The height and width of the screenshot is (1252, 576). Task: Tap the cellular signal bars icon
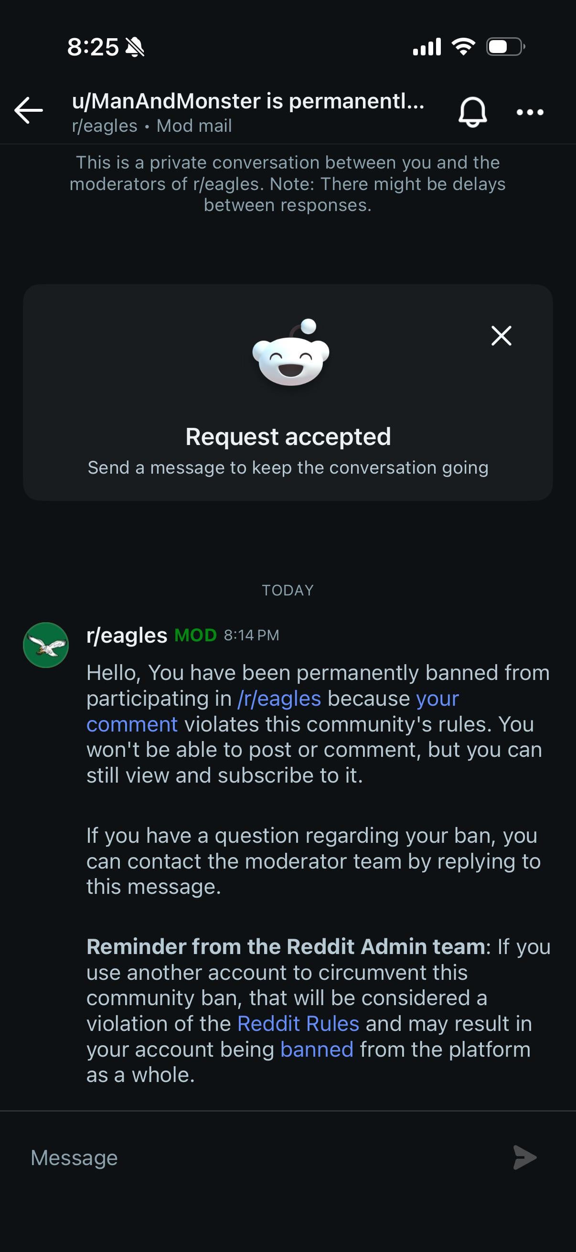tap(427, 47)
